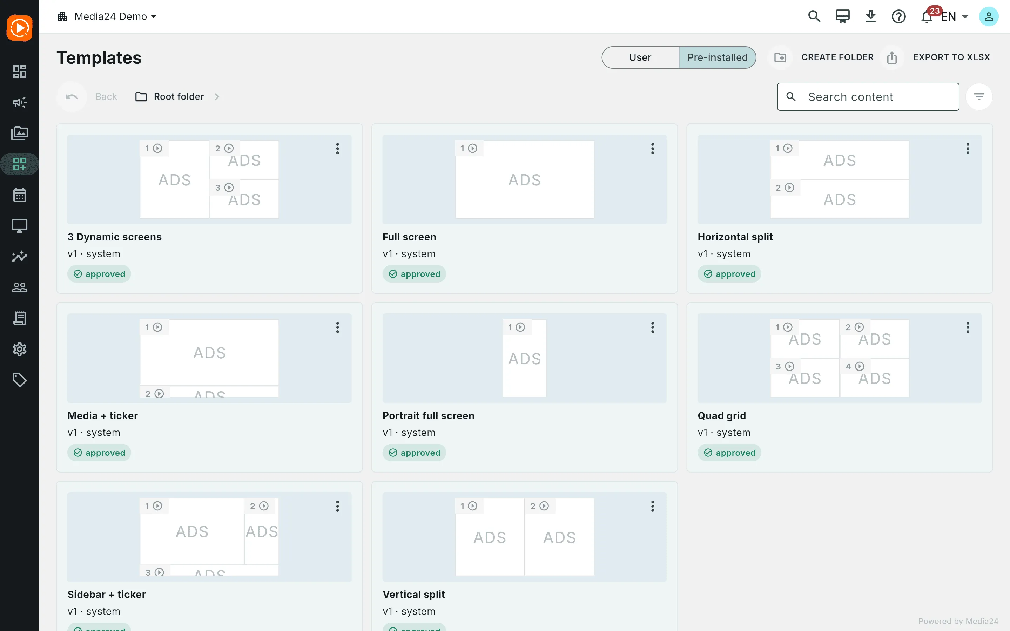Open options menu for Full screen template

pos(653,149)
